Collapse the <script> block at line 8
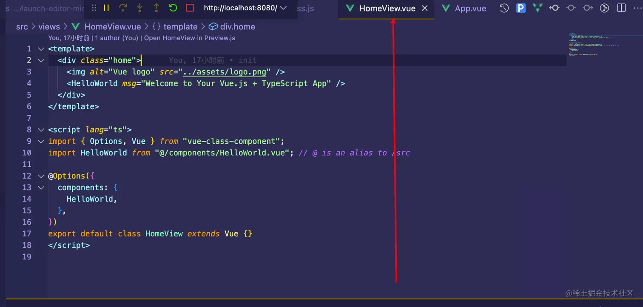643x307 pixels. 41,130
